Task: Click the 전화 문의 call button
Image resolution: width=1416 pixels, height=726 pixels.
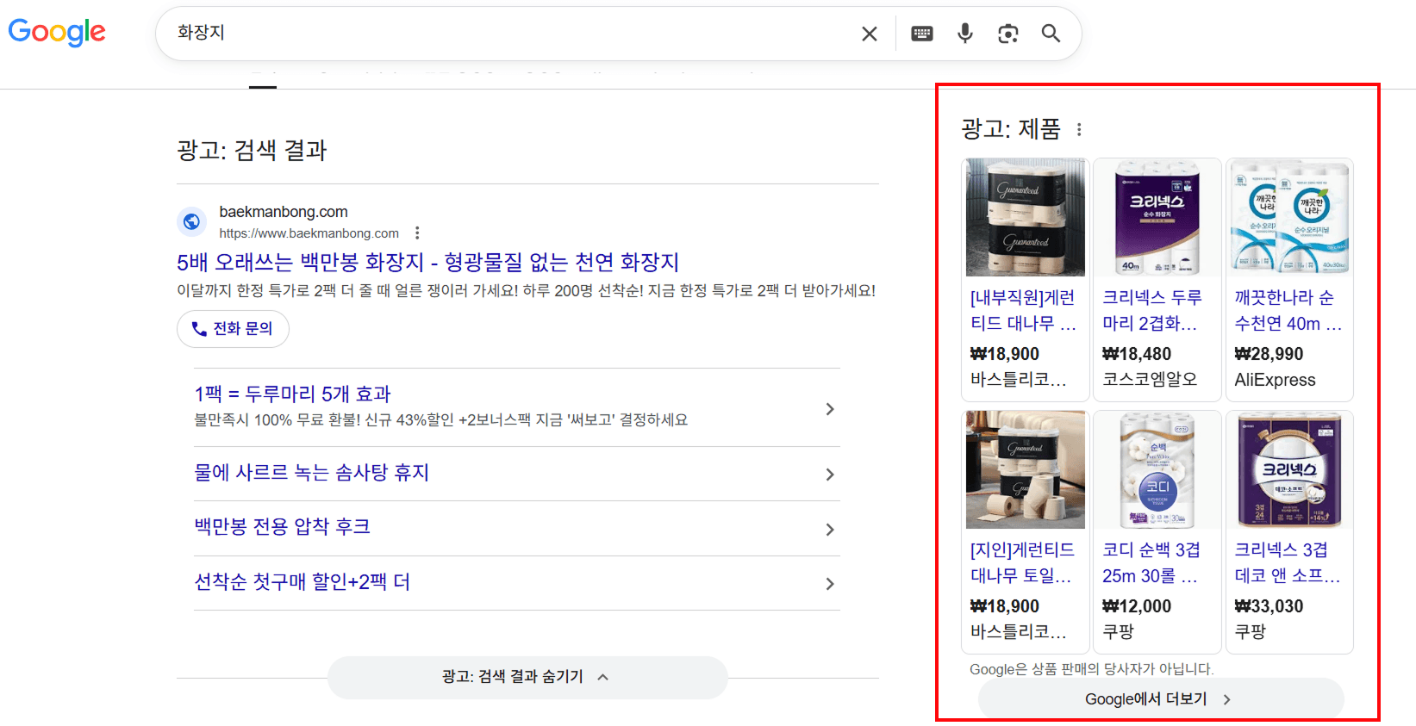Action: (233, 329)
